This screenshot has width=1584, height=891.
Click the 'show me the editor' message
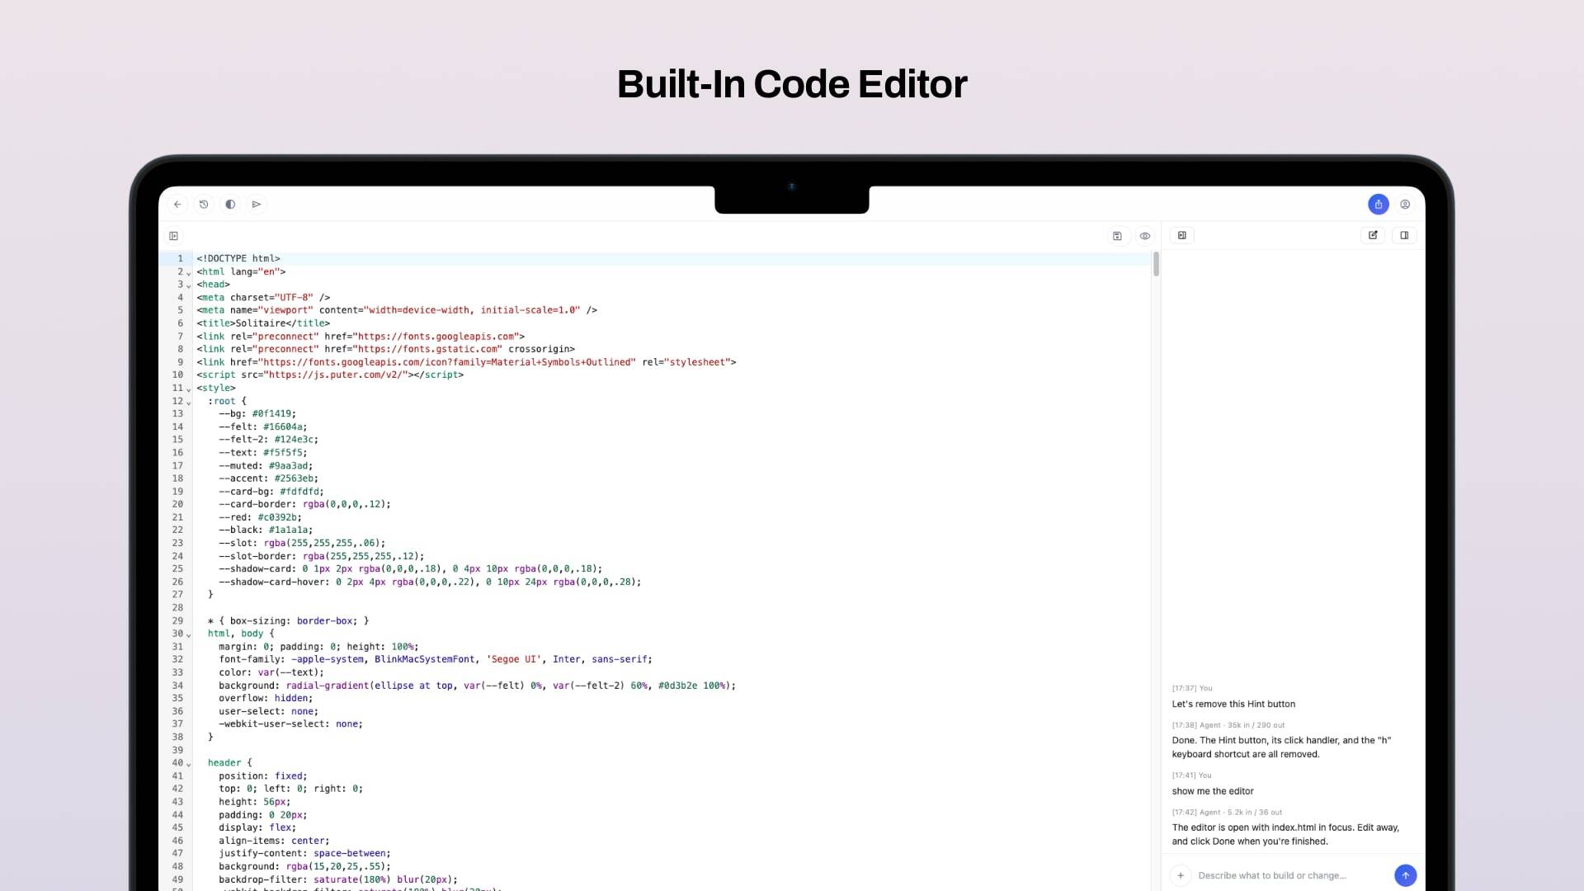tap(1213, 791)
